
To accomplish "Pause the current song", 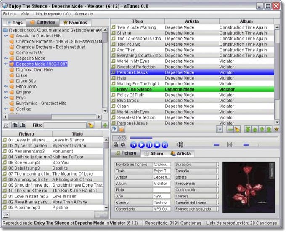I will (149, 145).
